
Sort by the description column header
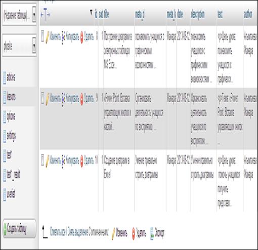click(x=198, y=15)
